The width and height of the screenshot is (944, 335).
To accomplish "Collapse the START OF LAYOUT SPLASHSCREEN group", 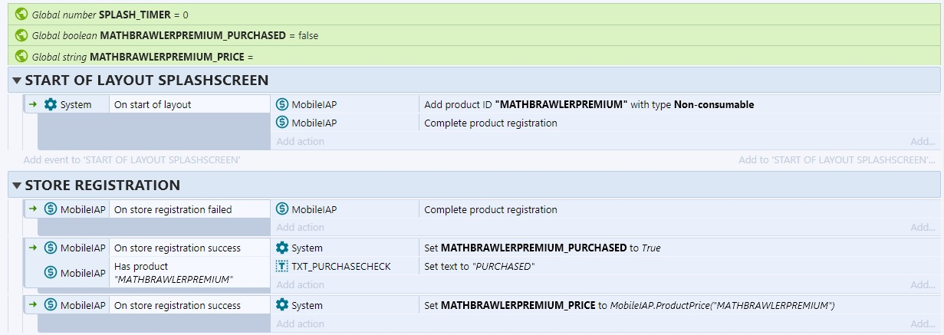I will coord(16,80).
